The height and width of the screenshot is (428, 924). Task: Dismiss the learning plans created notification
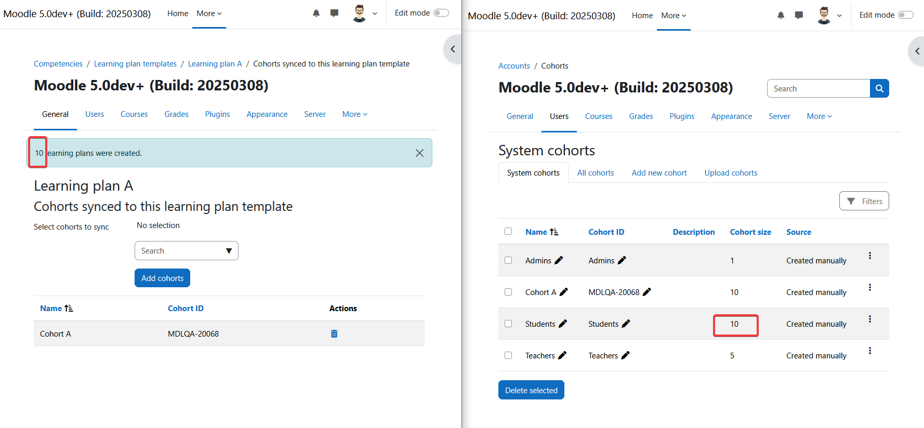[419, 153]
